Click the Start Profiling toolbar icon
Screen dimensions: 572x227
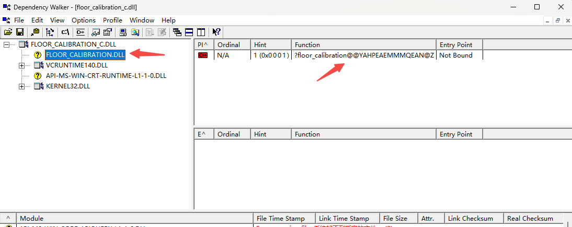[150, 32]
